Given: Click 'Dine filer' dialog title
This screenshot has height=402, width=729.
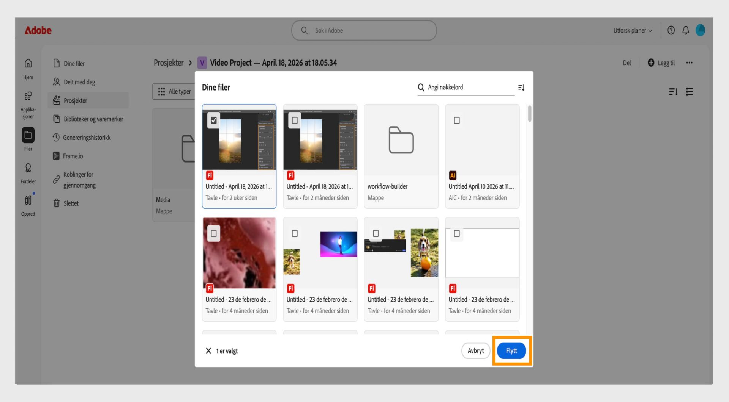Looking at the screenshot, I should point(216,88).
